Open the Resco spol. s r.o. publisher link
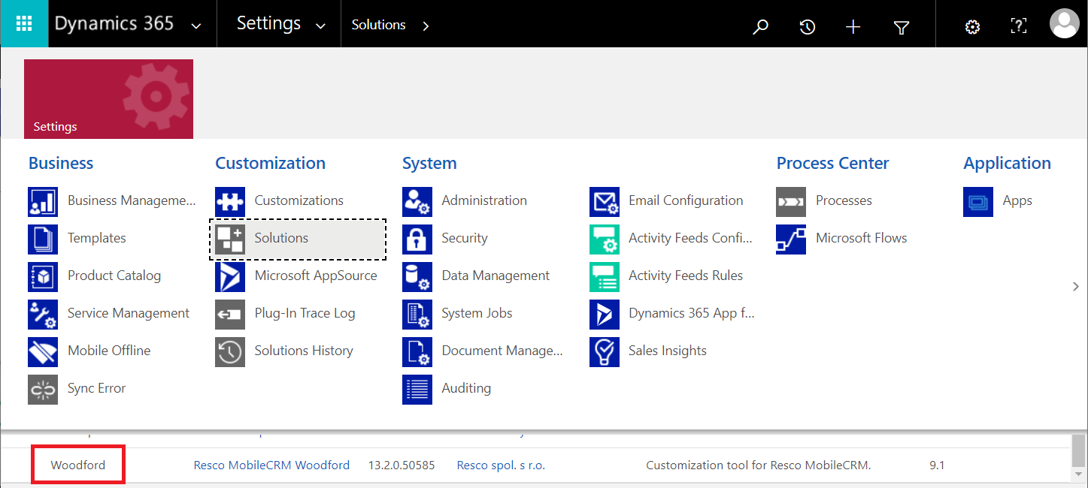Screen dimensions: 1088x488 [x=501, y=465]
